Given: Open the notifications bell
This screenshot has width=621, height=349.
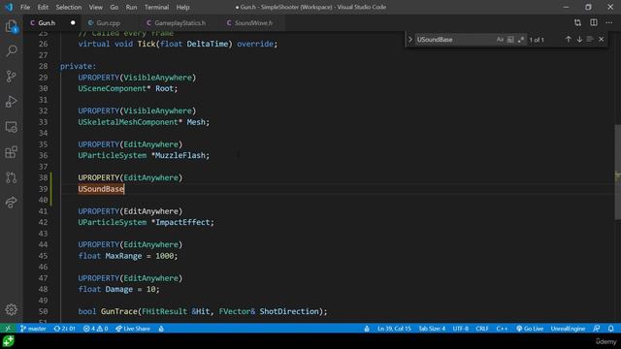Looking at the screenshot, I should 611,329.
